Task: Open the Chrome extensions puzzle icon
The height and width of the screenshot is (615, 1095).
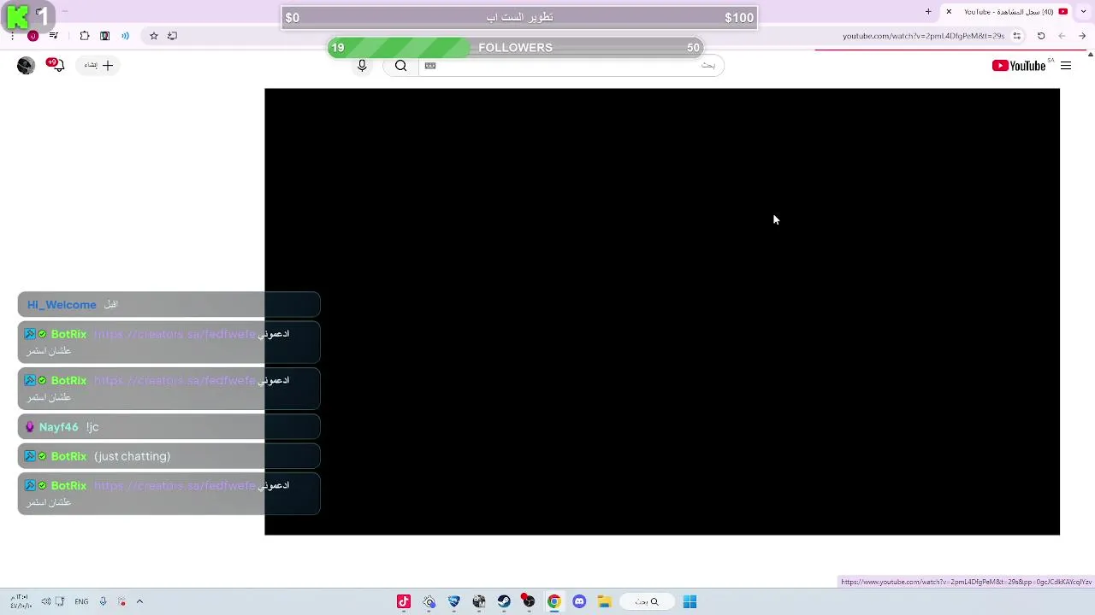Action: 85,36
